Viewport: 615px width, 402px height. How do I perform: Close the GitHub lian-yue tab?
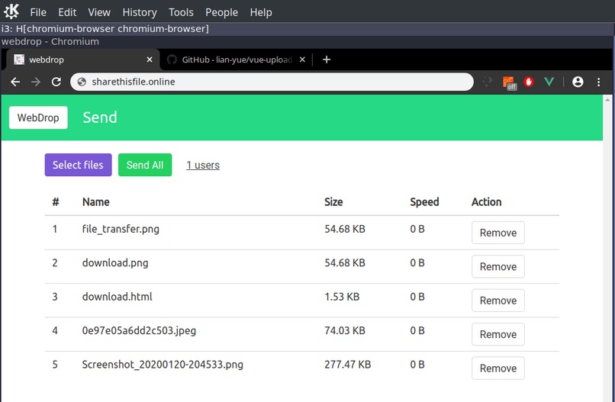tap(302, 59)
